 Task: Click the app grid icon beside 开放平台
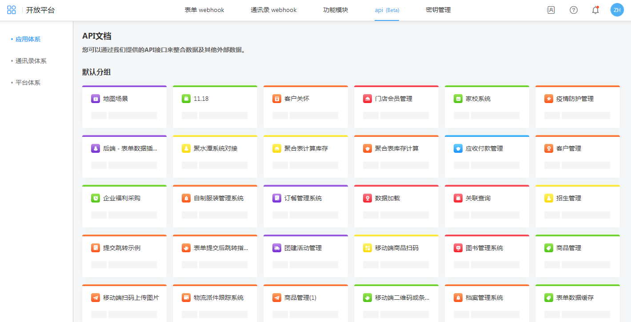pos(12,10)
